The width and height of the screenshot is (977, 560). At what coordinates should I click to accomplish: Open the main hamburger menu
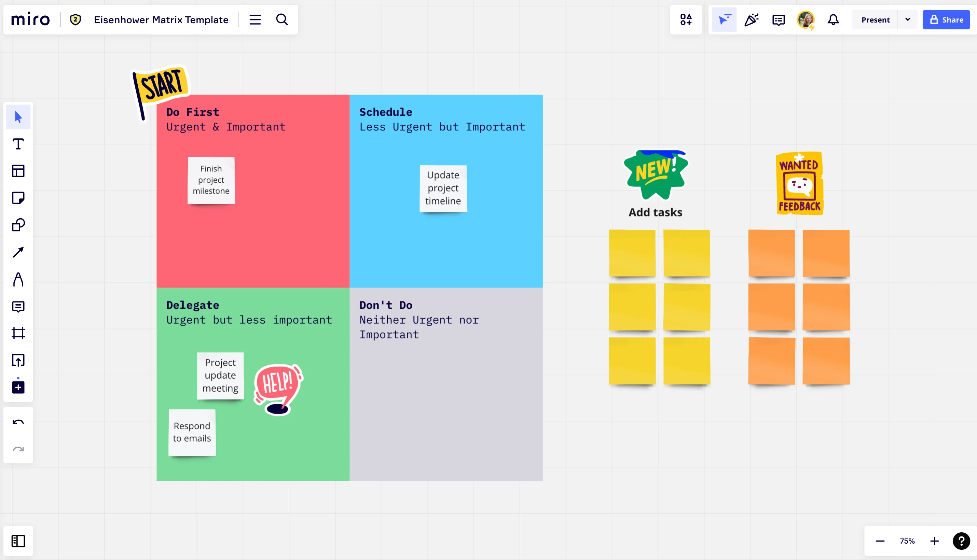pos(255,19)
